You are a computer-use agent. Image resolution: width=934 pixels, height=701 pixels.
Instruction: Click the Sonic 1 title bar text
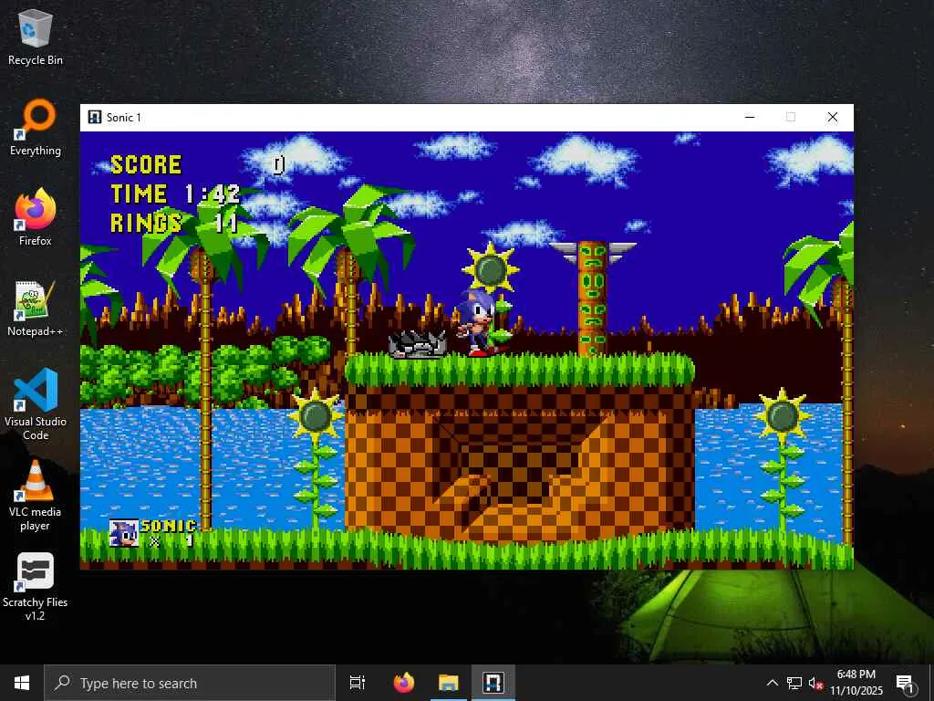124,118
